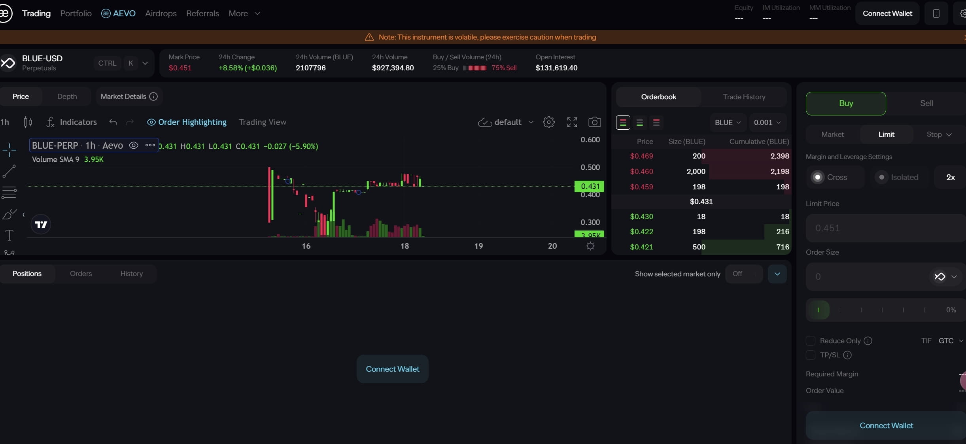Screen dimensions: 966x444
Task: Expand the More navigation dropdown
Action: click(x=244, y=13)
